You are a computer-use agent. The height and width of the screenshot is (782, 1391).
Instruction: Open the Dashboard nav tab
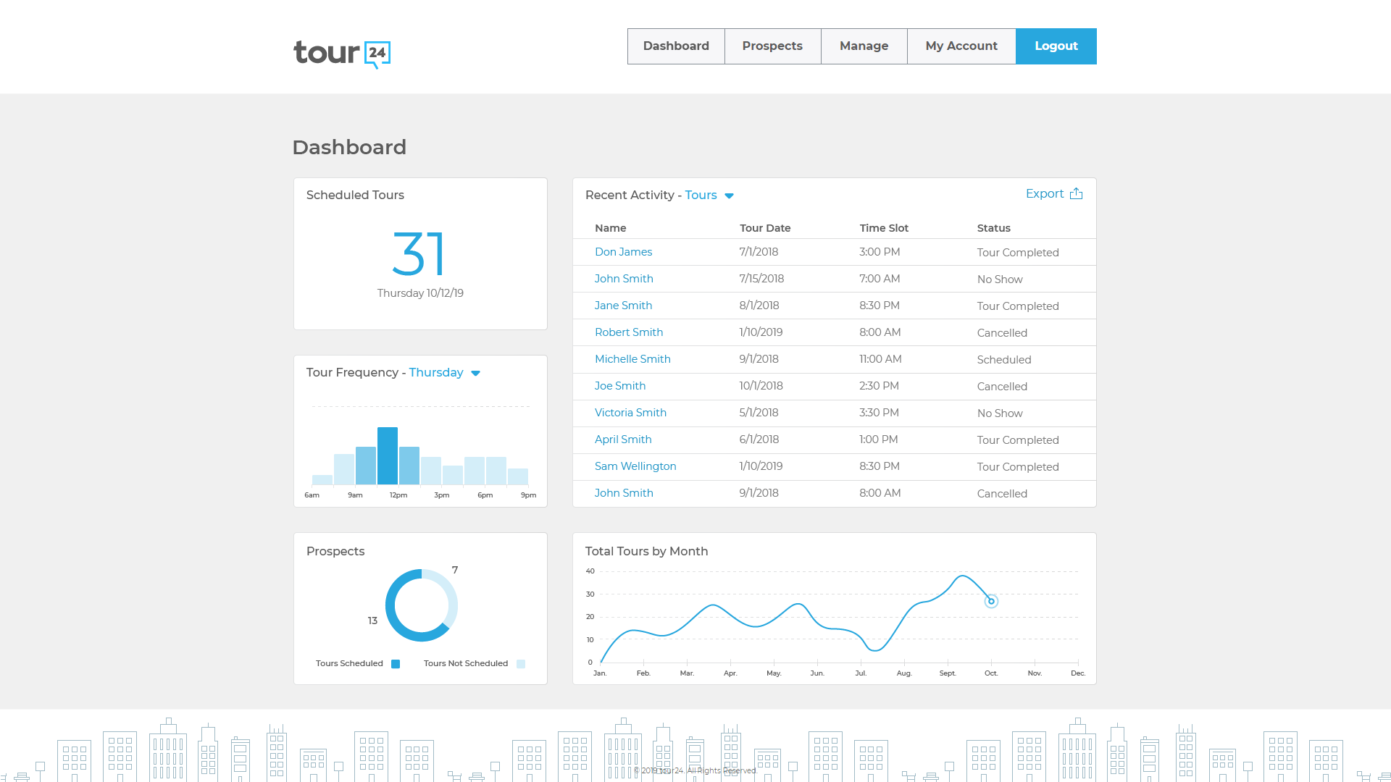tap(676, 46)
